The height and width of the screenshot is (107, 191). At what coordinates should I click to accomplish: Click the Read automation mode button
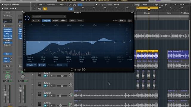point(7,72)
